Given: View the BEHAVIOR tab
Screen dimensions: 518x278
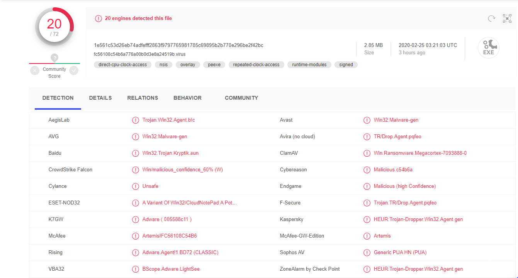Looking at the screenshot, I should pyautogui.click(x=187, y=98).
